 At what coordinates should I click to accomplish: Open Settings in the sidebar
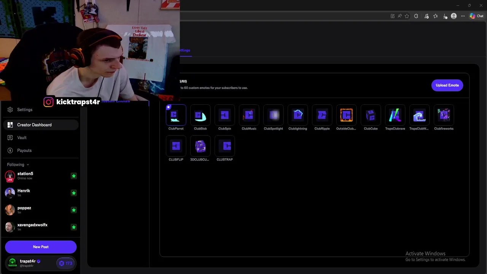pos(41,110)
